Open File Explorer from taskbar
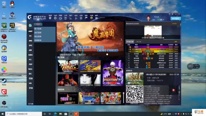Viewport: 206px width, 116px height. (61, 114)
